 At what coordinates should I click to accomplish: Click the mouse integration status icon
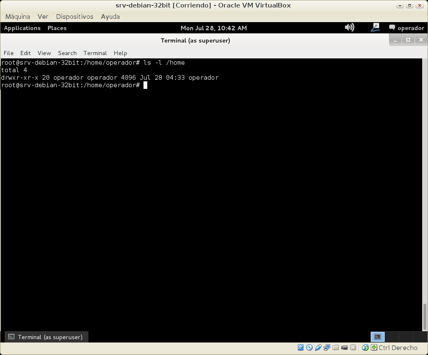click(365, 347)
